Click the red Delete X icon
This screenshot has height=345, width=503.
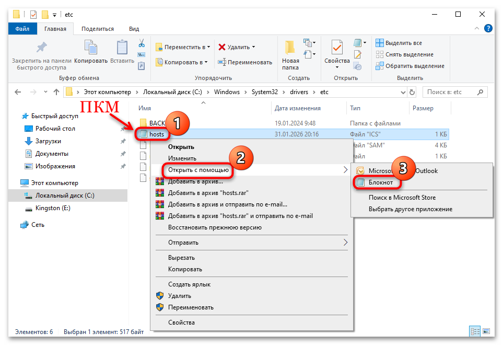pos(221,47)
